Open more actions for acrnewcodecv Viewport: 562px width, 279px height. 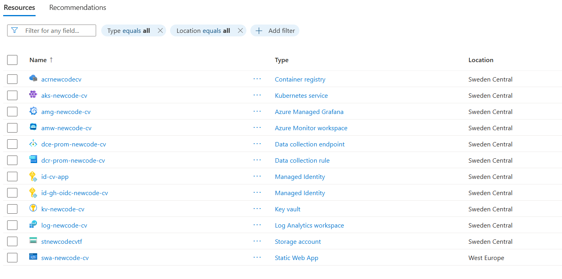(257, 79)
